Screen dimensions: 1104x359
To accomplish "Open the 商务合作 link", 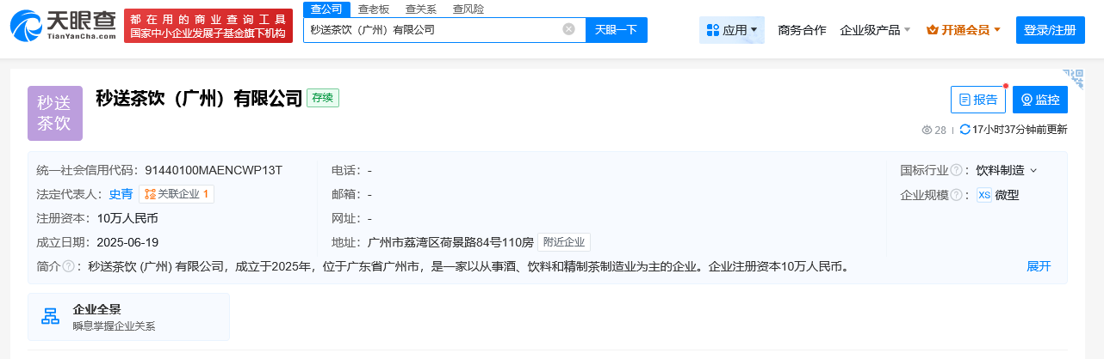I will tap(802, 30).
